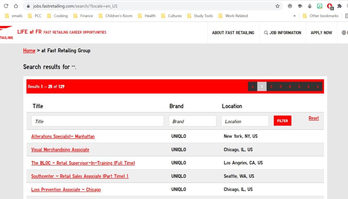
Task: Open the emails bookmark folder
Action: tap(14, 16)
